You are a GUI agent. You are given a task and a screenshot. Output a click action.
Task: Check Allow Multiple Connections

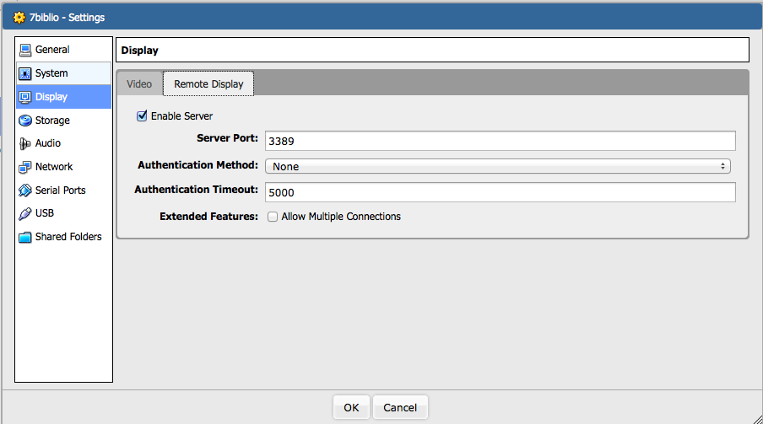(273, 217)
